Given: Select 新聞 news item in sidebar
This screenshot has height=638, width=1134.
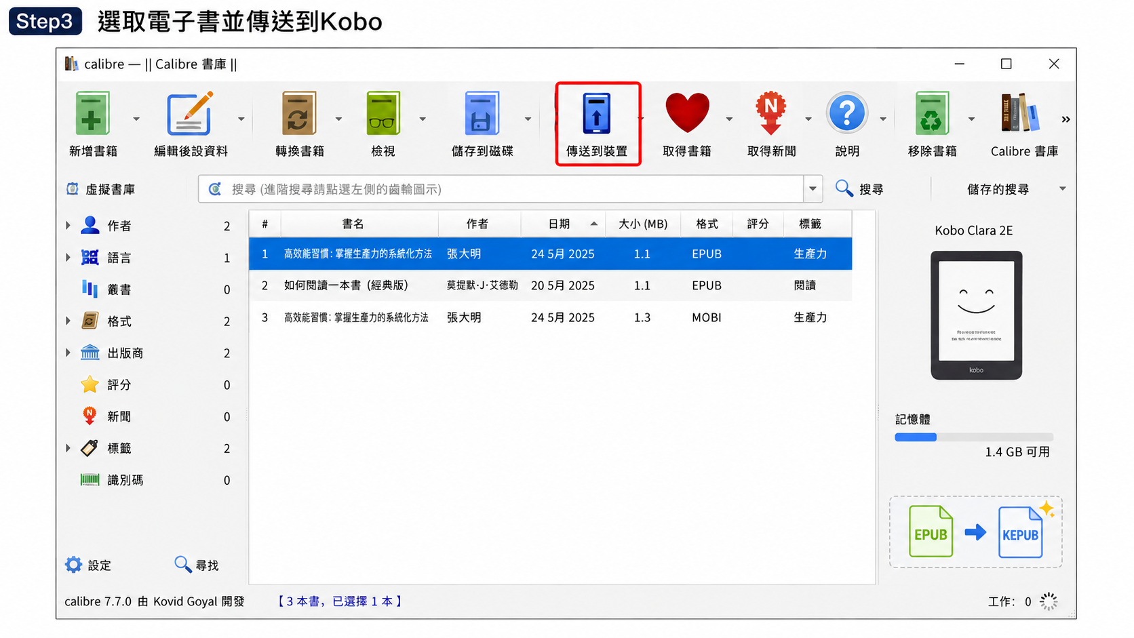Looking at the screenshot, I should tap(119, 416).
